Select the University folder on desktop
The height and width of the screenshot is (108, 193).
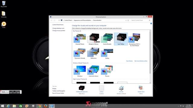4,14
